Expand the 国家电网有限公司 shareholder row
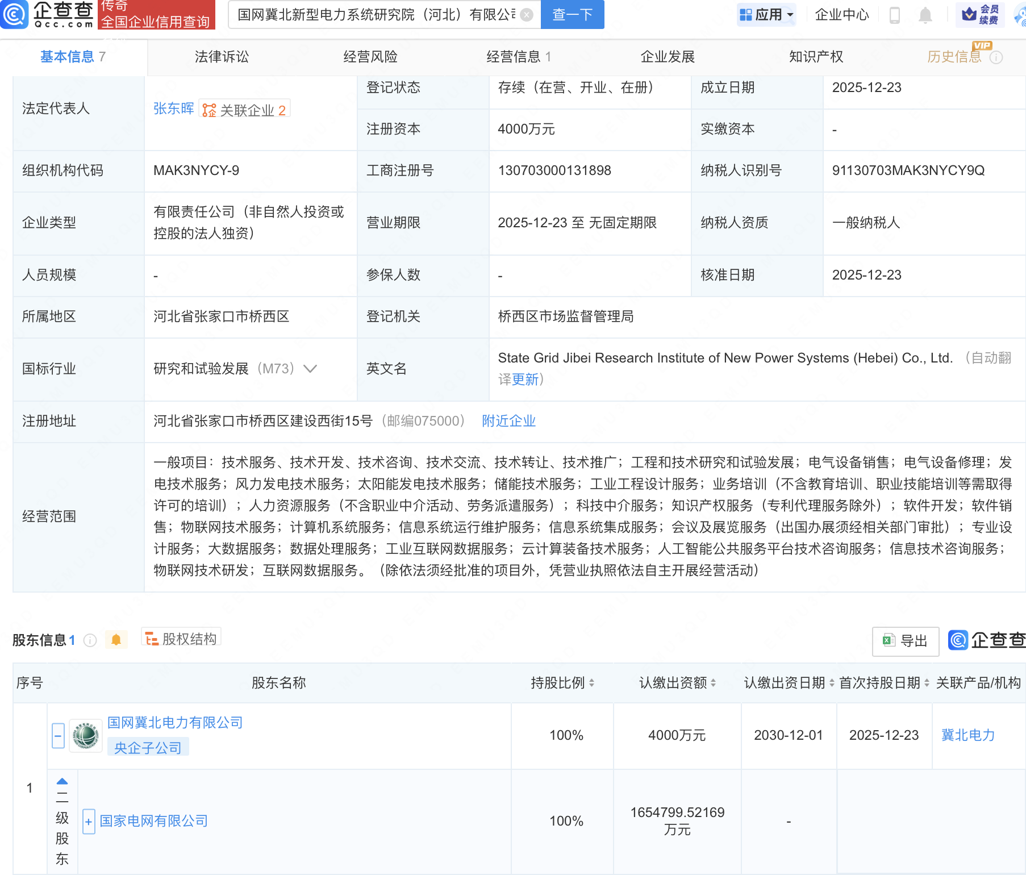1026x875 pixels. coord(89,822)
